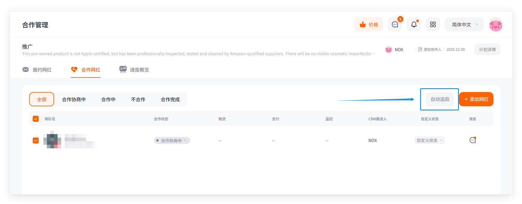The image size is (522, 204).
Task: Open the notifications bell icon
Action: click(414, 25)
